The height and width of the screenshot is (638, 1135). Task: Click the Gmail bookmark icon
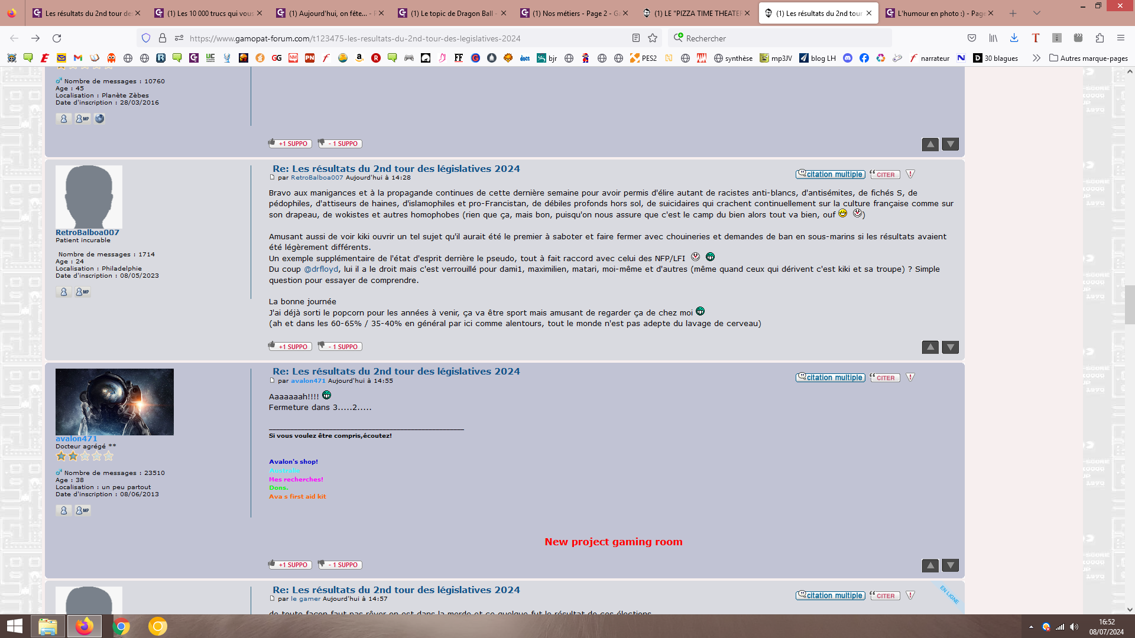[78, 58]
